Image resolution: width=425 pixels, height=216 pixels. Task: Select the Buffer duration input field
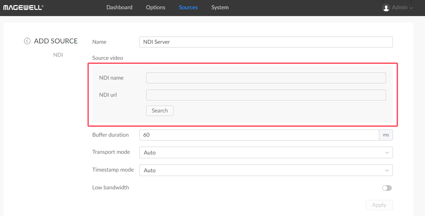coord(259,135)
